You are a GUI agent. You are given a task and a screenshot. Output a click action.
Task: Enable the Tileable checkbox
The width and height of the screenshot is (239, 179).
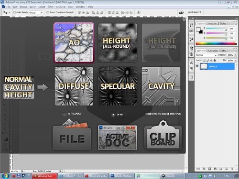click(x=65, y=114)
